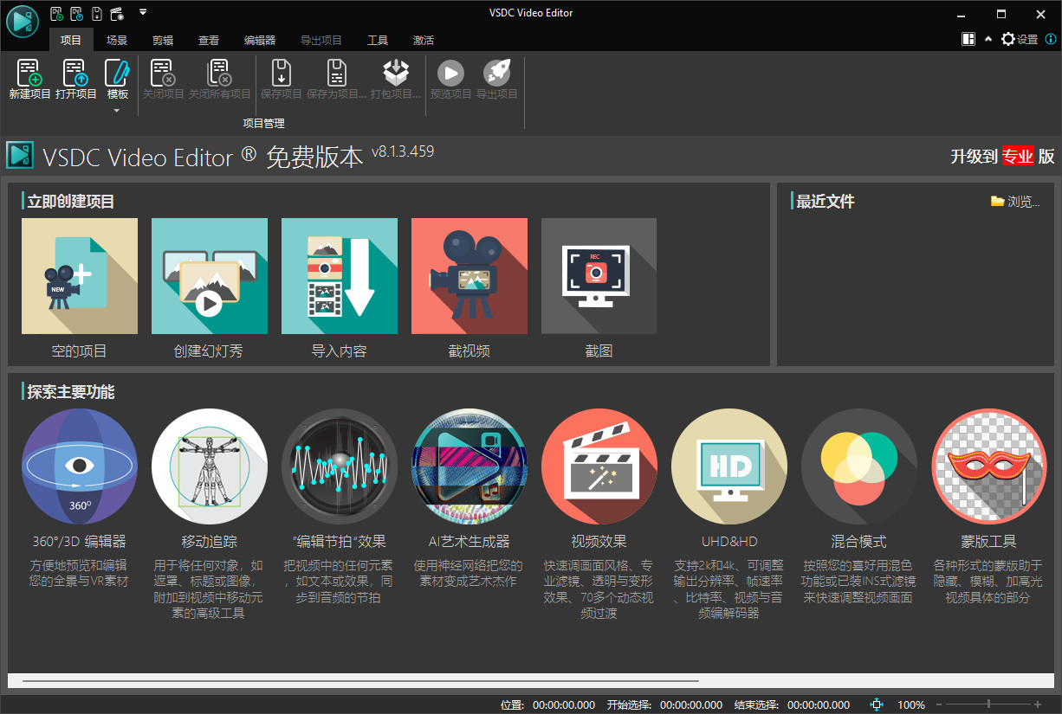Image resolution: width=1062 pixels, height=714 pixels.
Task: Switch to the 剪辑 tab
Action: [x=163, y=40]
